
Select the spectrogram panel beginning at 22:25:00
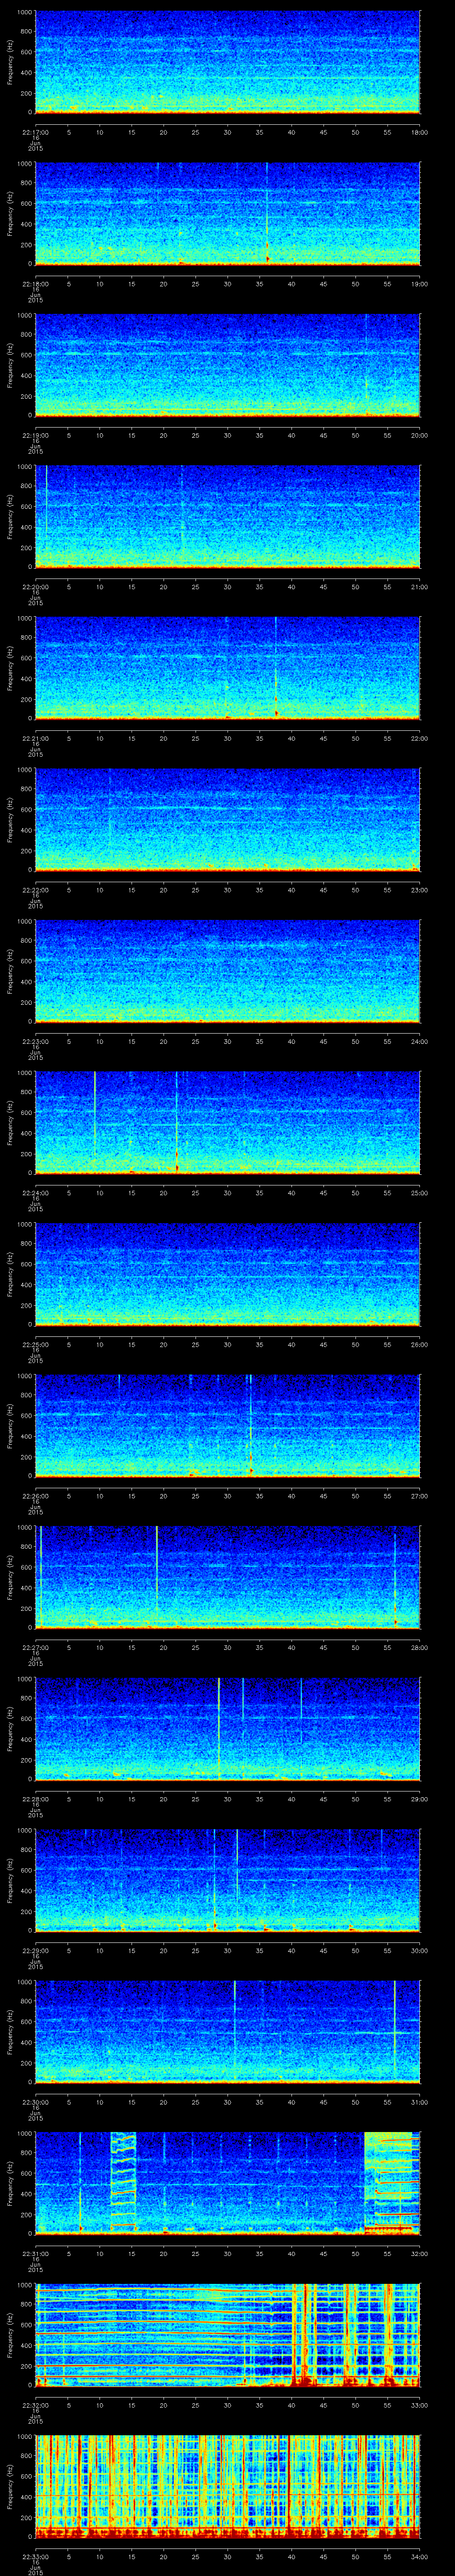click(x=227, y=1274)
